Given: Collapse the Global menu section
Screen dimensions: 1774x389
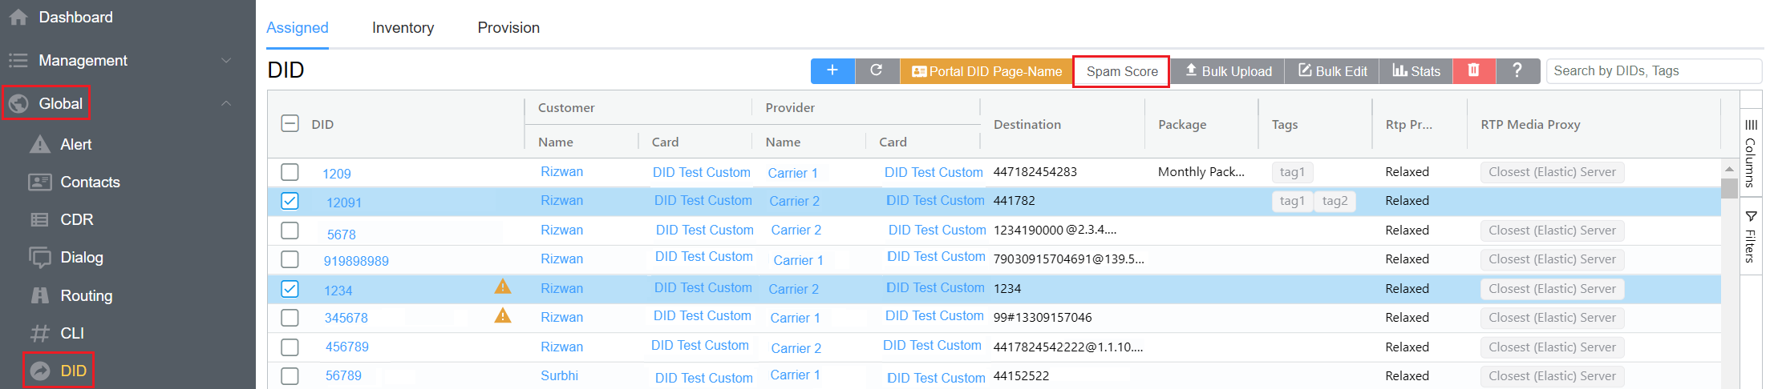Looking at the screenshot, I should [x=226, y=103].
